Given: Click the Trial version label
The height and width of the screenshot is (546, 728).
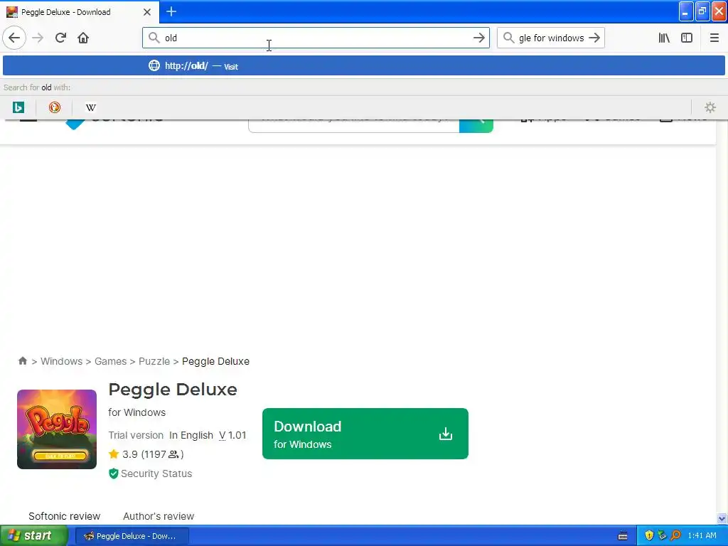Looking at the screenshot, I should pyautogui.click(x=136, y=435).
